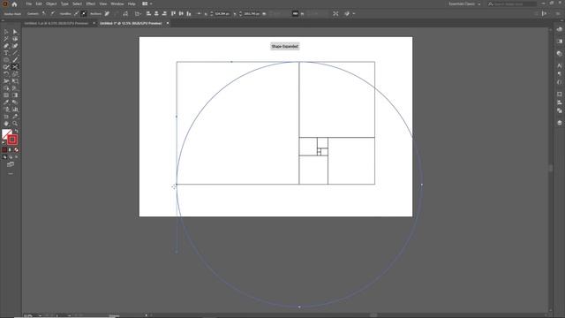Select the Shape Builder tool
Screen dimensions: 565x318
click(x=6, y=88)
